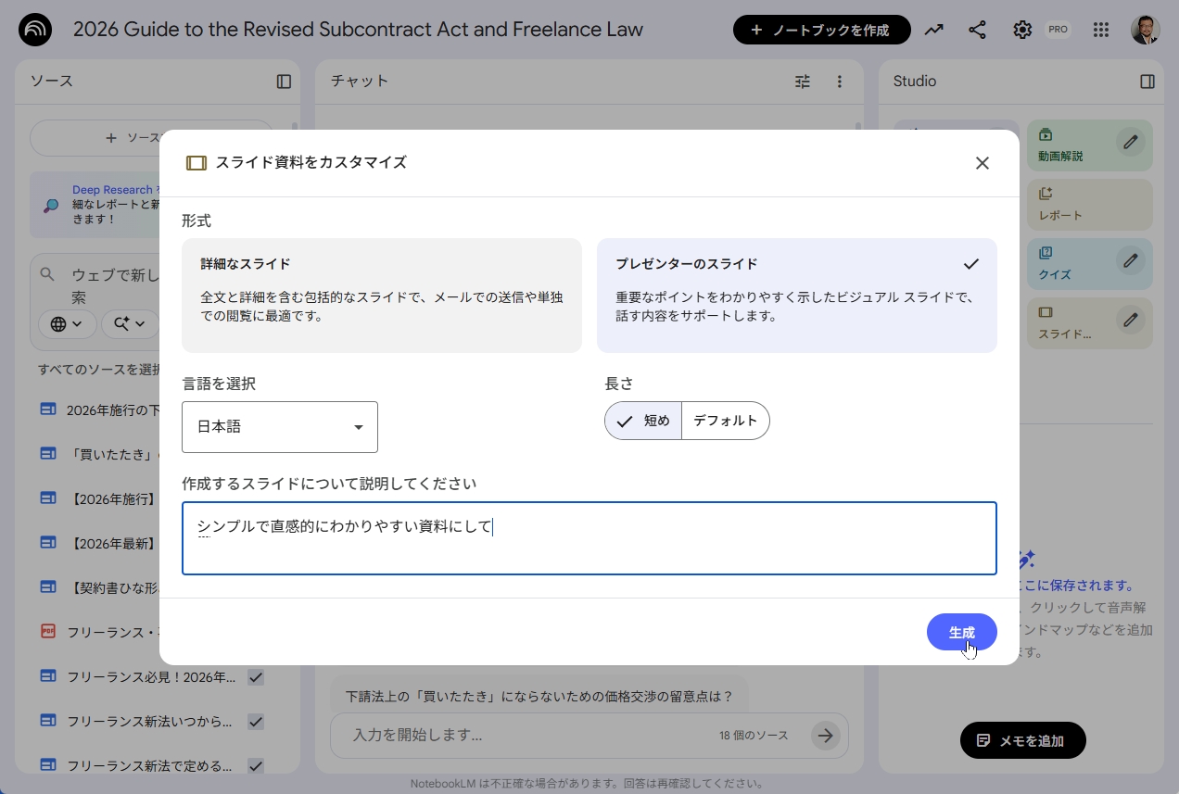
Task: Open the settings gear icon
Action: pyautogui.click(x=1021, y=30)
